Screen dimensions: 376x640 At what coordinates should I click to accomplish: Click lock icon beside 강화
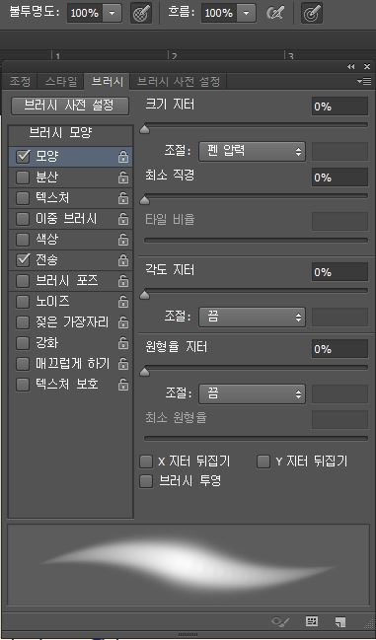(123, 344)
